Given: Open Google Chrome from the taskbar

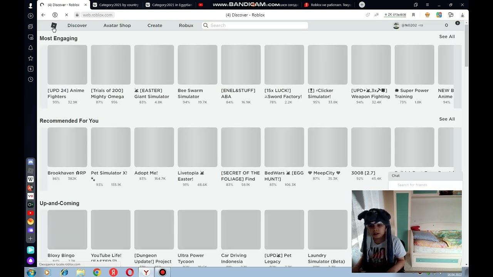Looking at the screenshot, I should [x=97, y=272].
